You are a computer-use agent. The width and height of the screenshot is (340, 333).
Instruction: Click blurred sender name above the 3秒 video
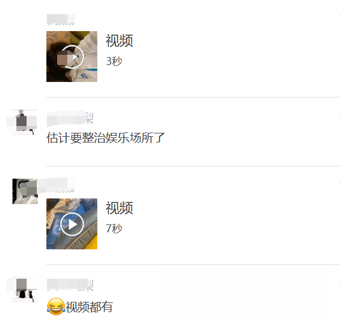click(x=61, y=19)
